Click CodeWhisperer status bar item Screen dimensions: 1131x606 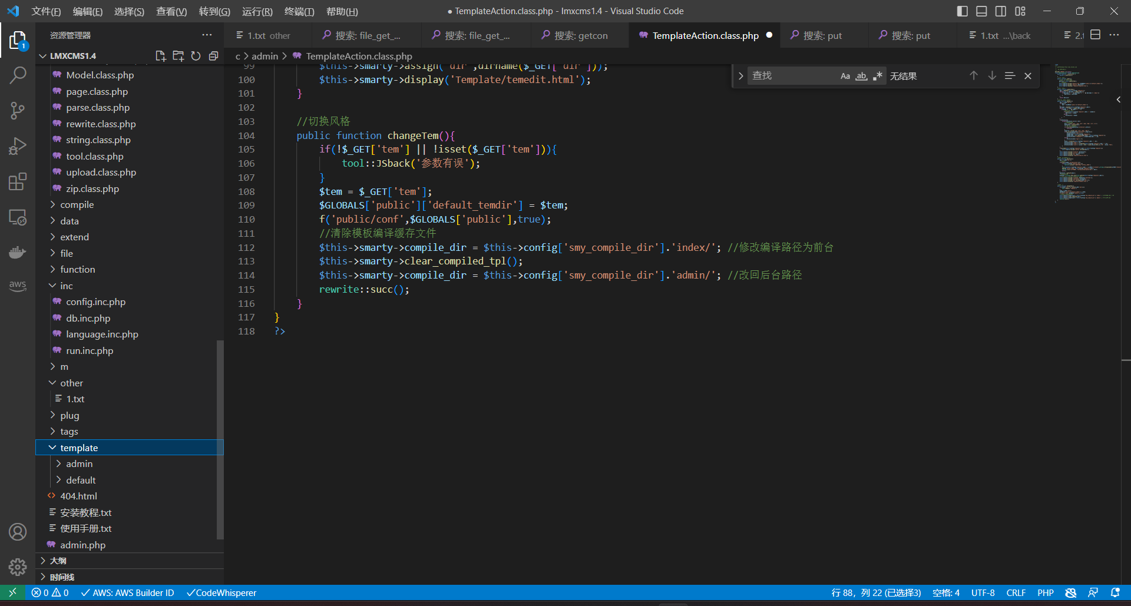pos(221,592)
